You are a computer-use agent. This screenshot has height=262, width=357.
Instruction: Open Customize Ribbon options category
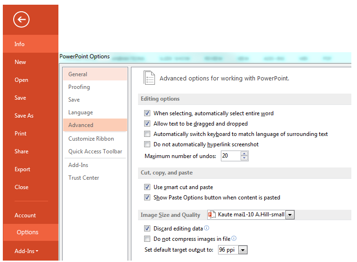[x=95, y=138]
